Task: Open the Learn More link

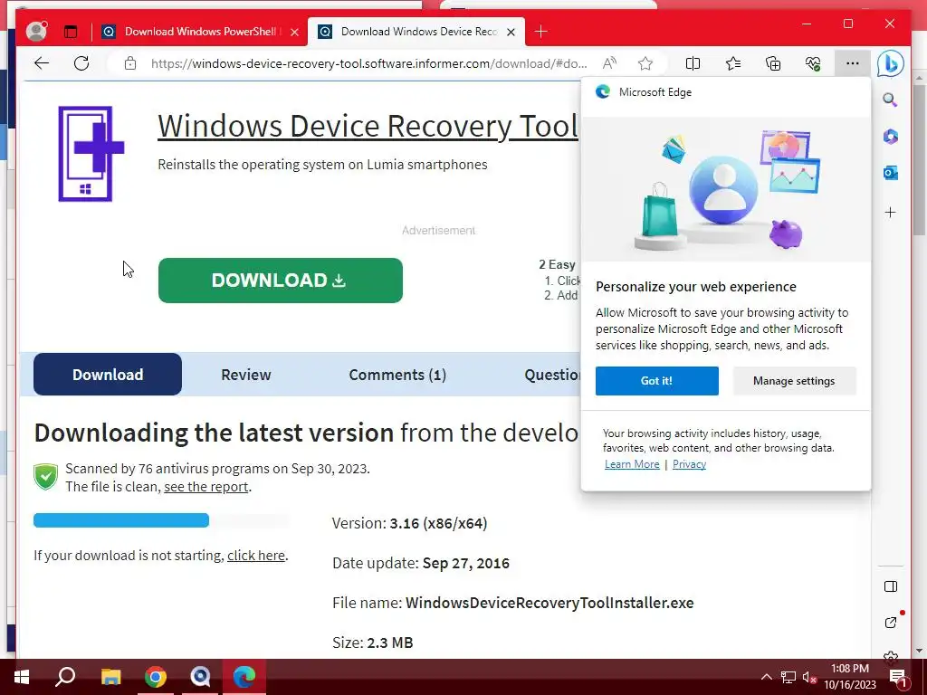Action: 632,464
